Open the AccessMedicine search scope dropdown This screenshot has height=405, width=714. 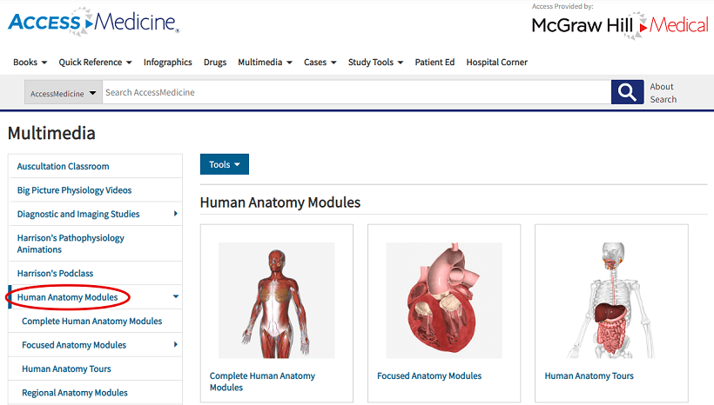tap(64, 92)
